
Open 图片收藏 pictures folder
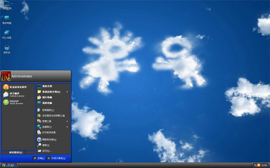53,97
